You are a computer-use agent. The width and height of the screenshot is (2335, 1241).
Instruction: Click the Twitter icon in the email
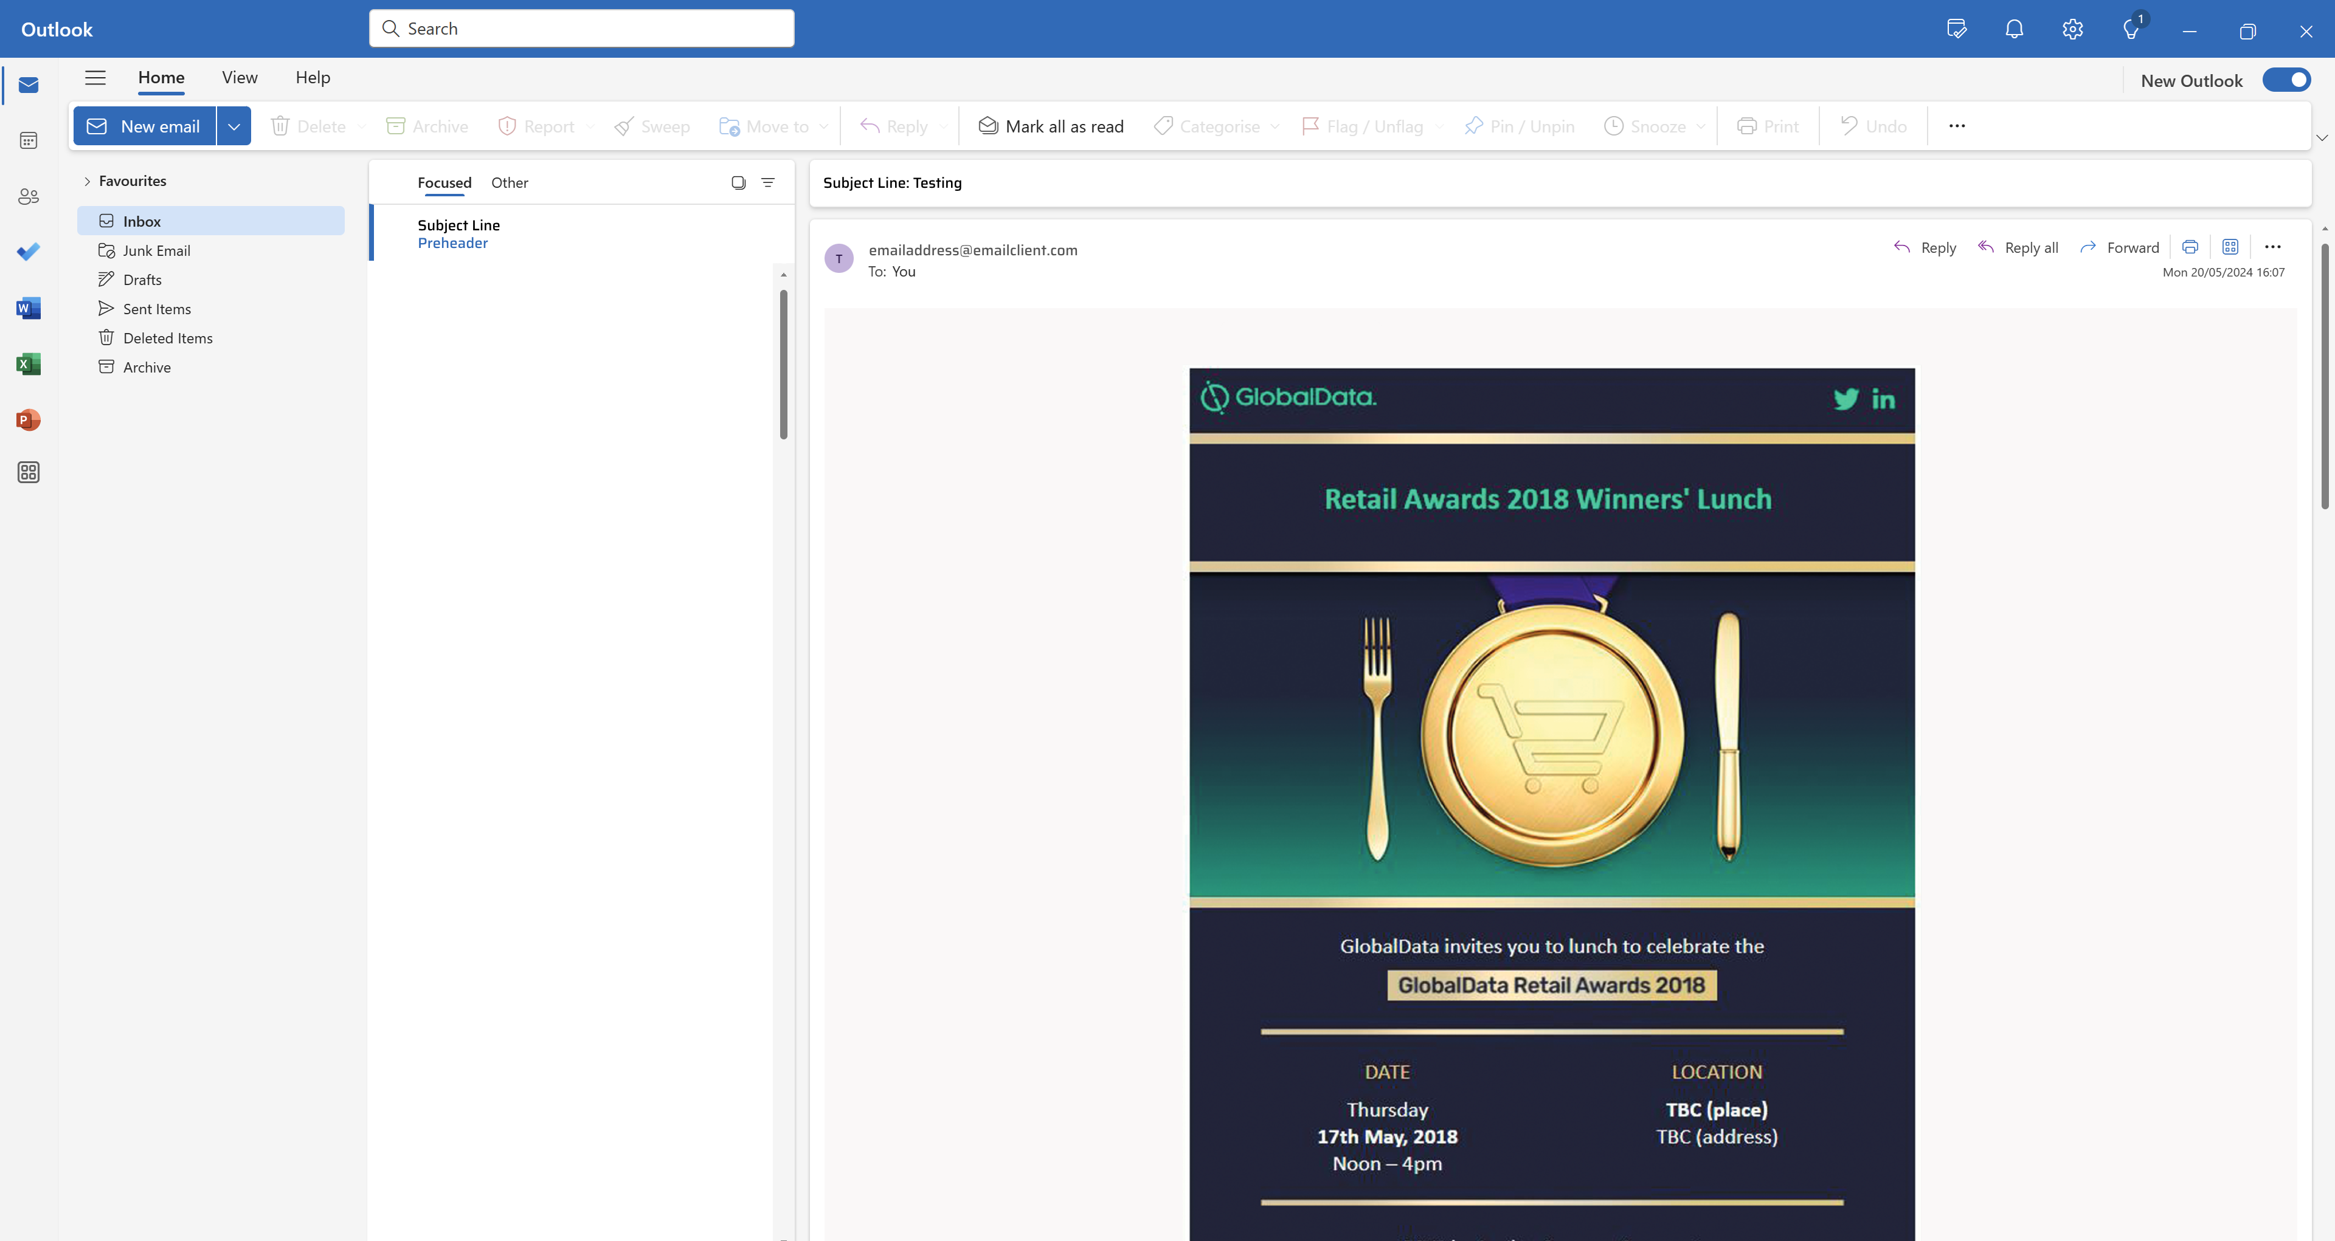click(x=1846, y=399)
